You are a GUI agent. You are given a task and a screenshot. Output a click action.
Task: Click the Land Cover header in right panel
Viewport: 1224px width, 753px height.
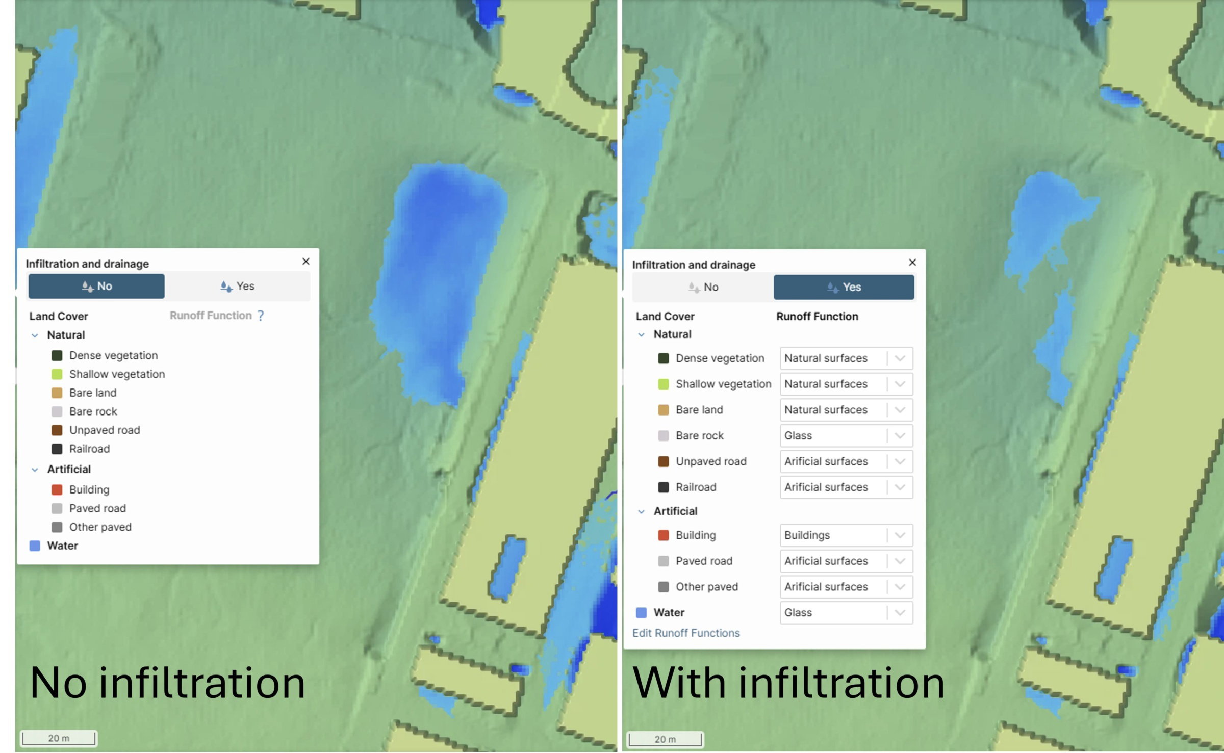click(x=665, y=317)
